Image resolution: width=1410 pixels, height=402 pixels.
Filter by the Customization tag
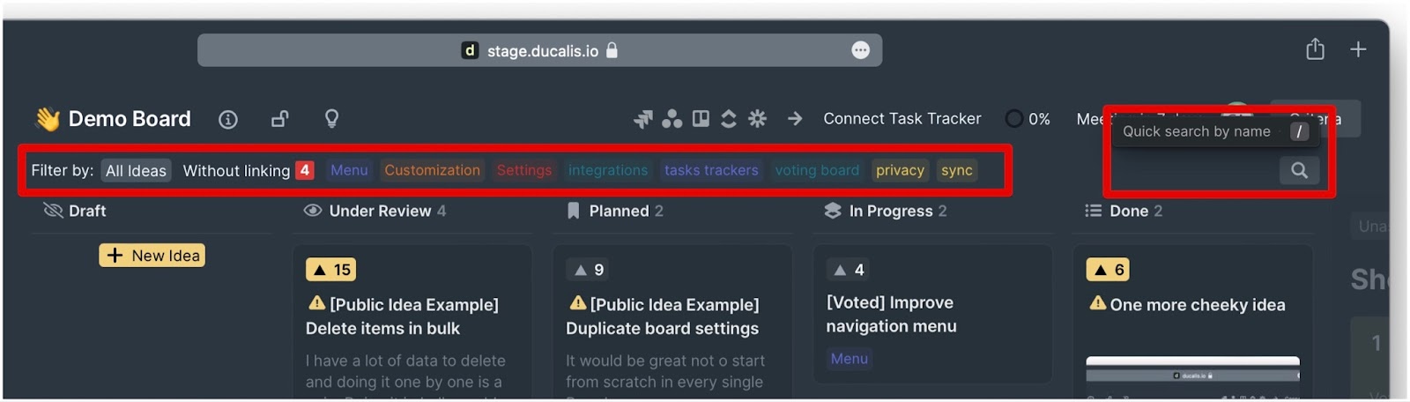tap(432, 170)
